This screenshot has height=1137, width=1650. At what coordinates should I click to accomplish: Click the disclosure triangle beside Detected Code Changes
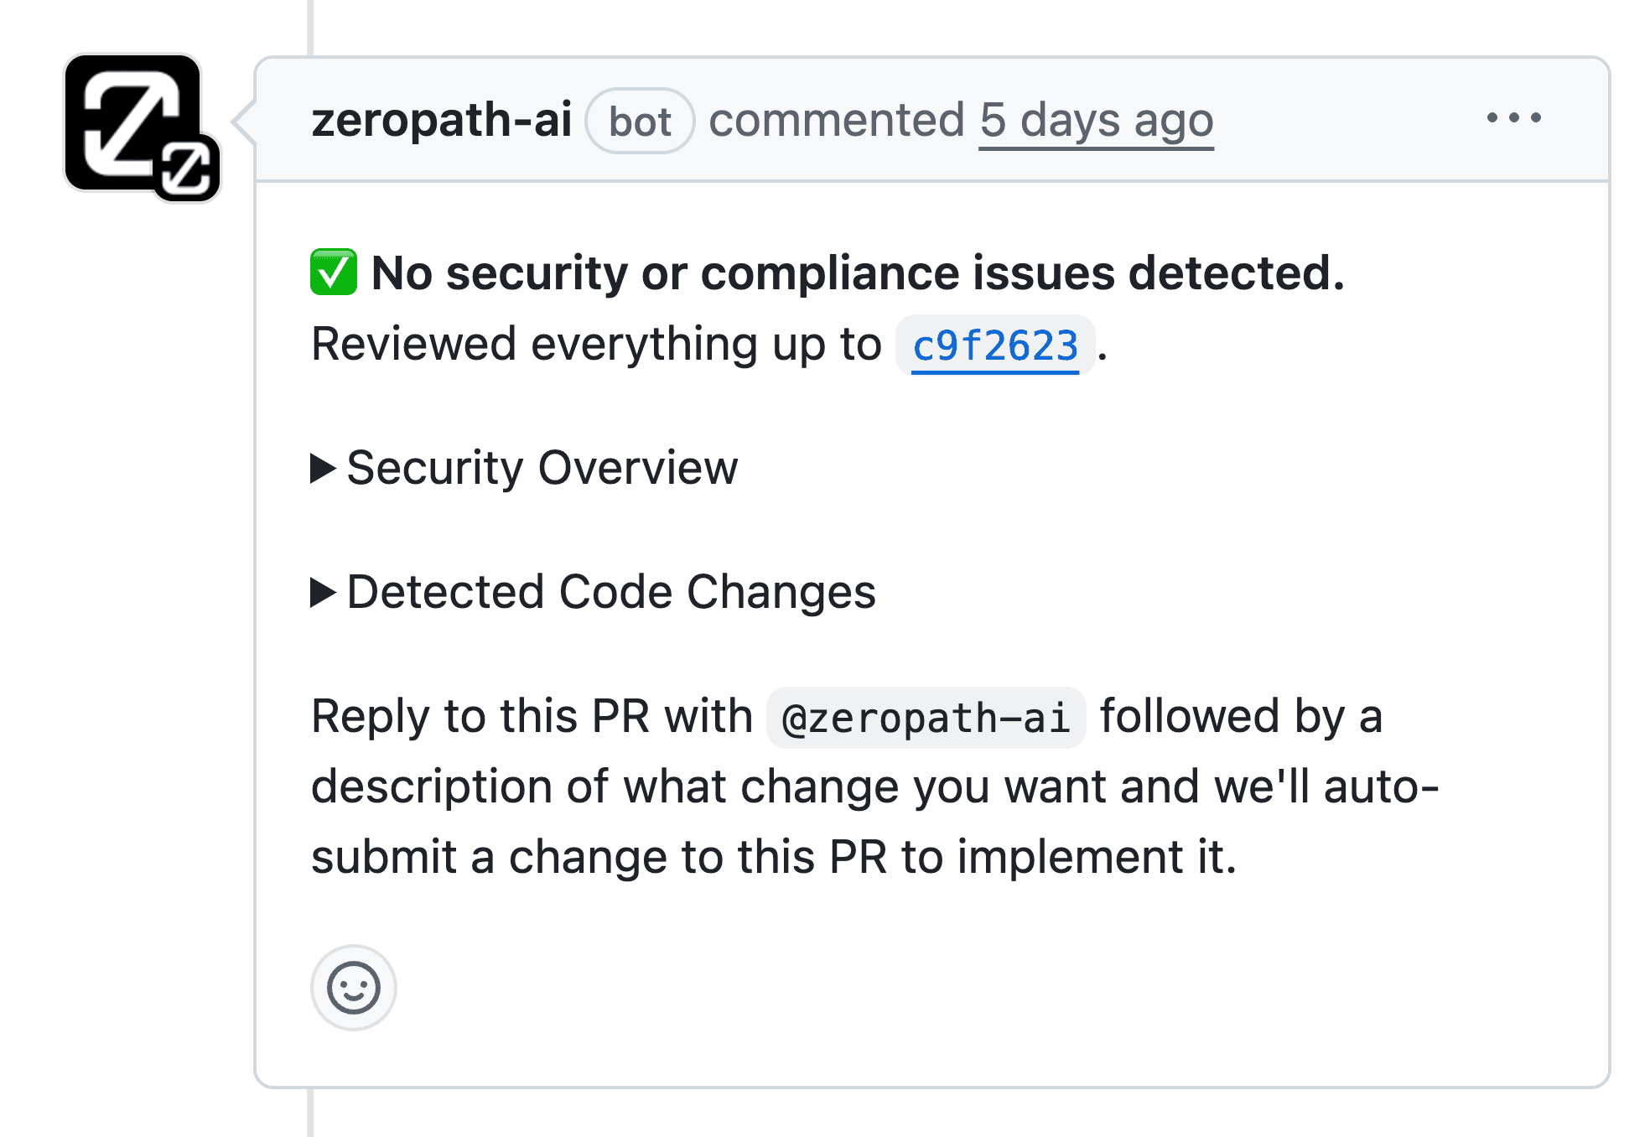tap(323, 593)
